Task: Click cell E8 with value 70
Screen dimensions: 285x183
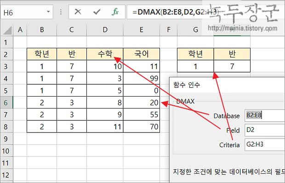Action: [x=142, y=126]
